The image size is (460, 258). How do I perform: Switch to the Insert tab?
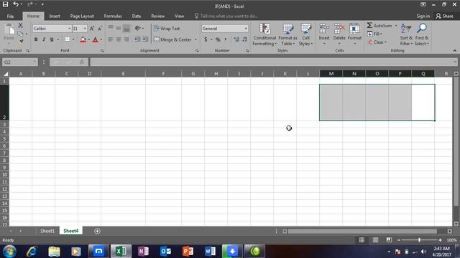tap(55, 16)
